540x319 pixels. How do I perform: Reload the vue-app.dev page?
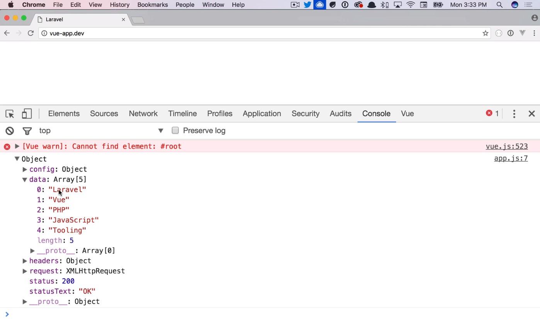[31, 33]
